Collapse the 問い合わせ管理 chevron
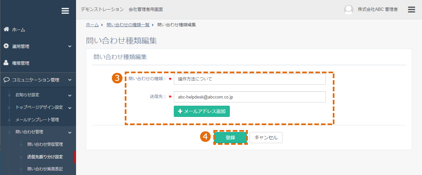This screenshot has height=175, width=422. click(x=70, y=132)
